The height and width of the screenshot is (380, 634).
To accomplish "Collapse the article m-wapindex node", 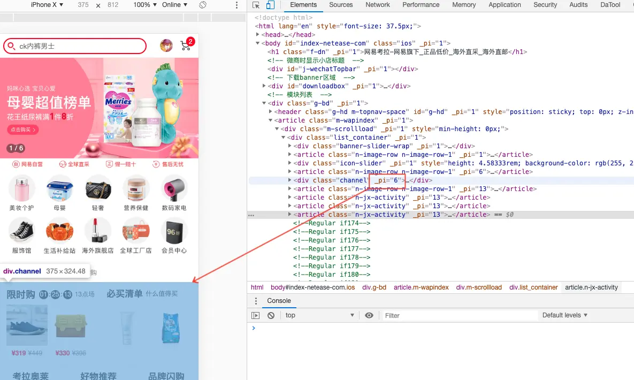I will click(x=271, y=120).
